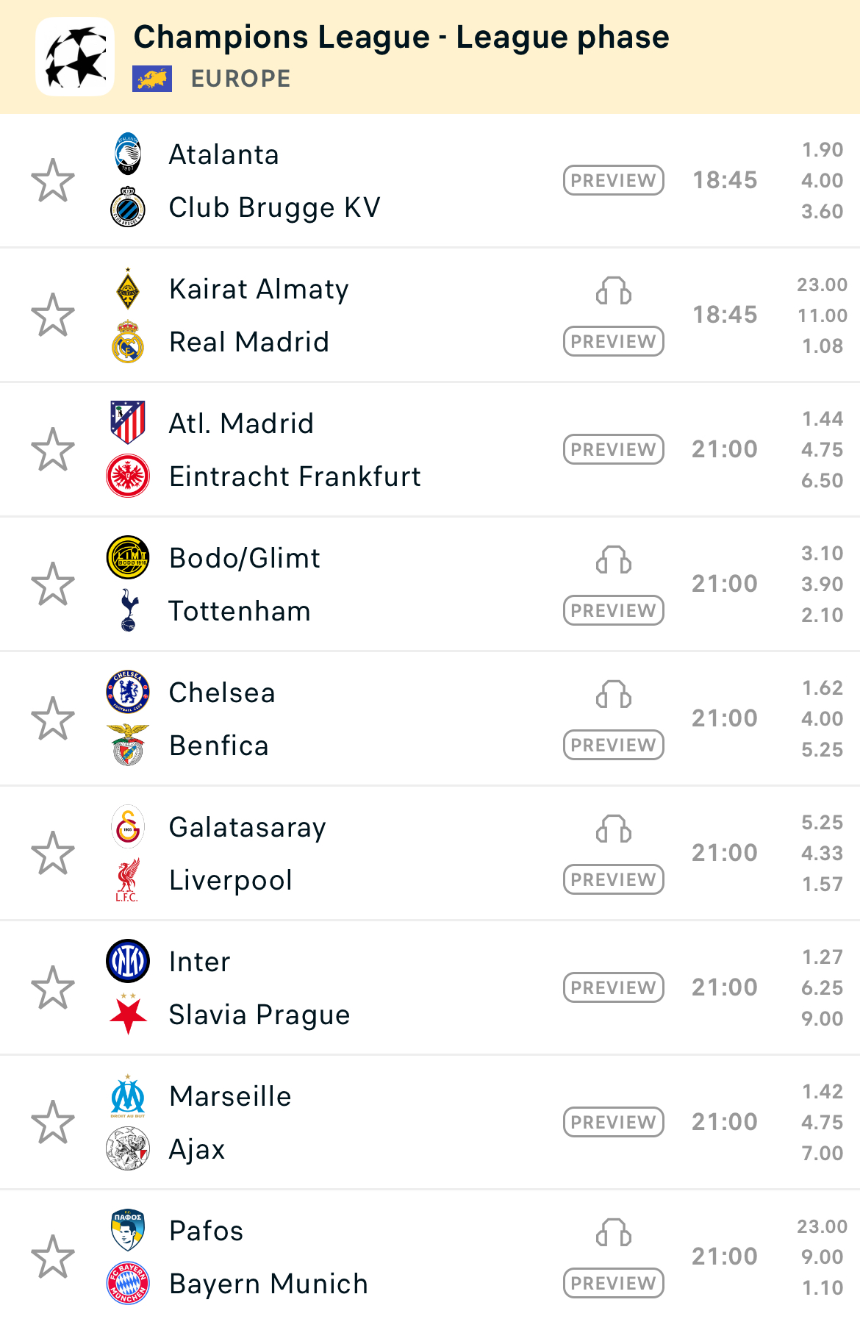860x1319 pixels.
Task: Click PREVIEW for Inter vs Slavia Prague
Action: pos(614,987)
